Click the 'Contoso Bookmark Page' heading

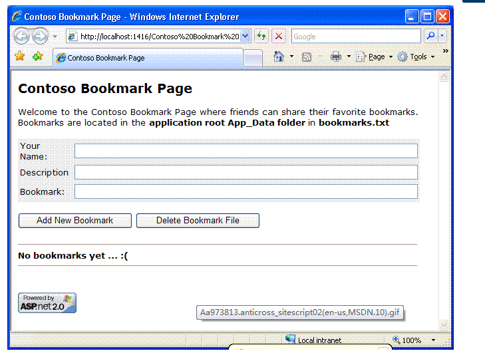(105, 88)
